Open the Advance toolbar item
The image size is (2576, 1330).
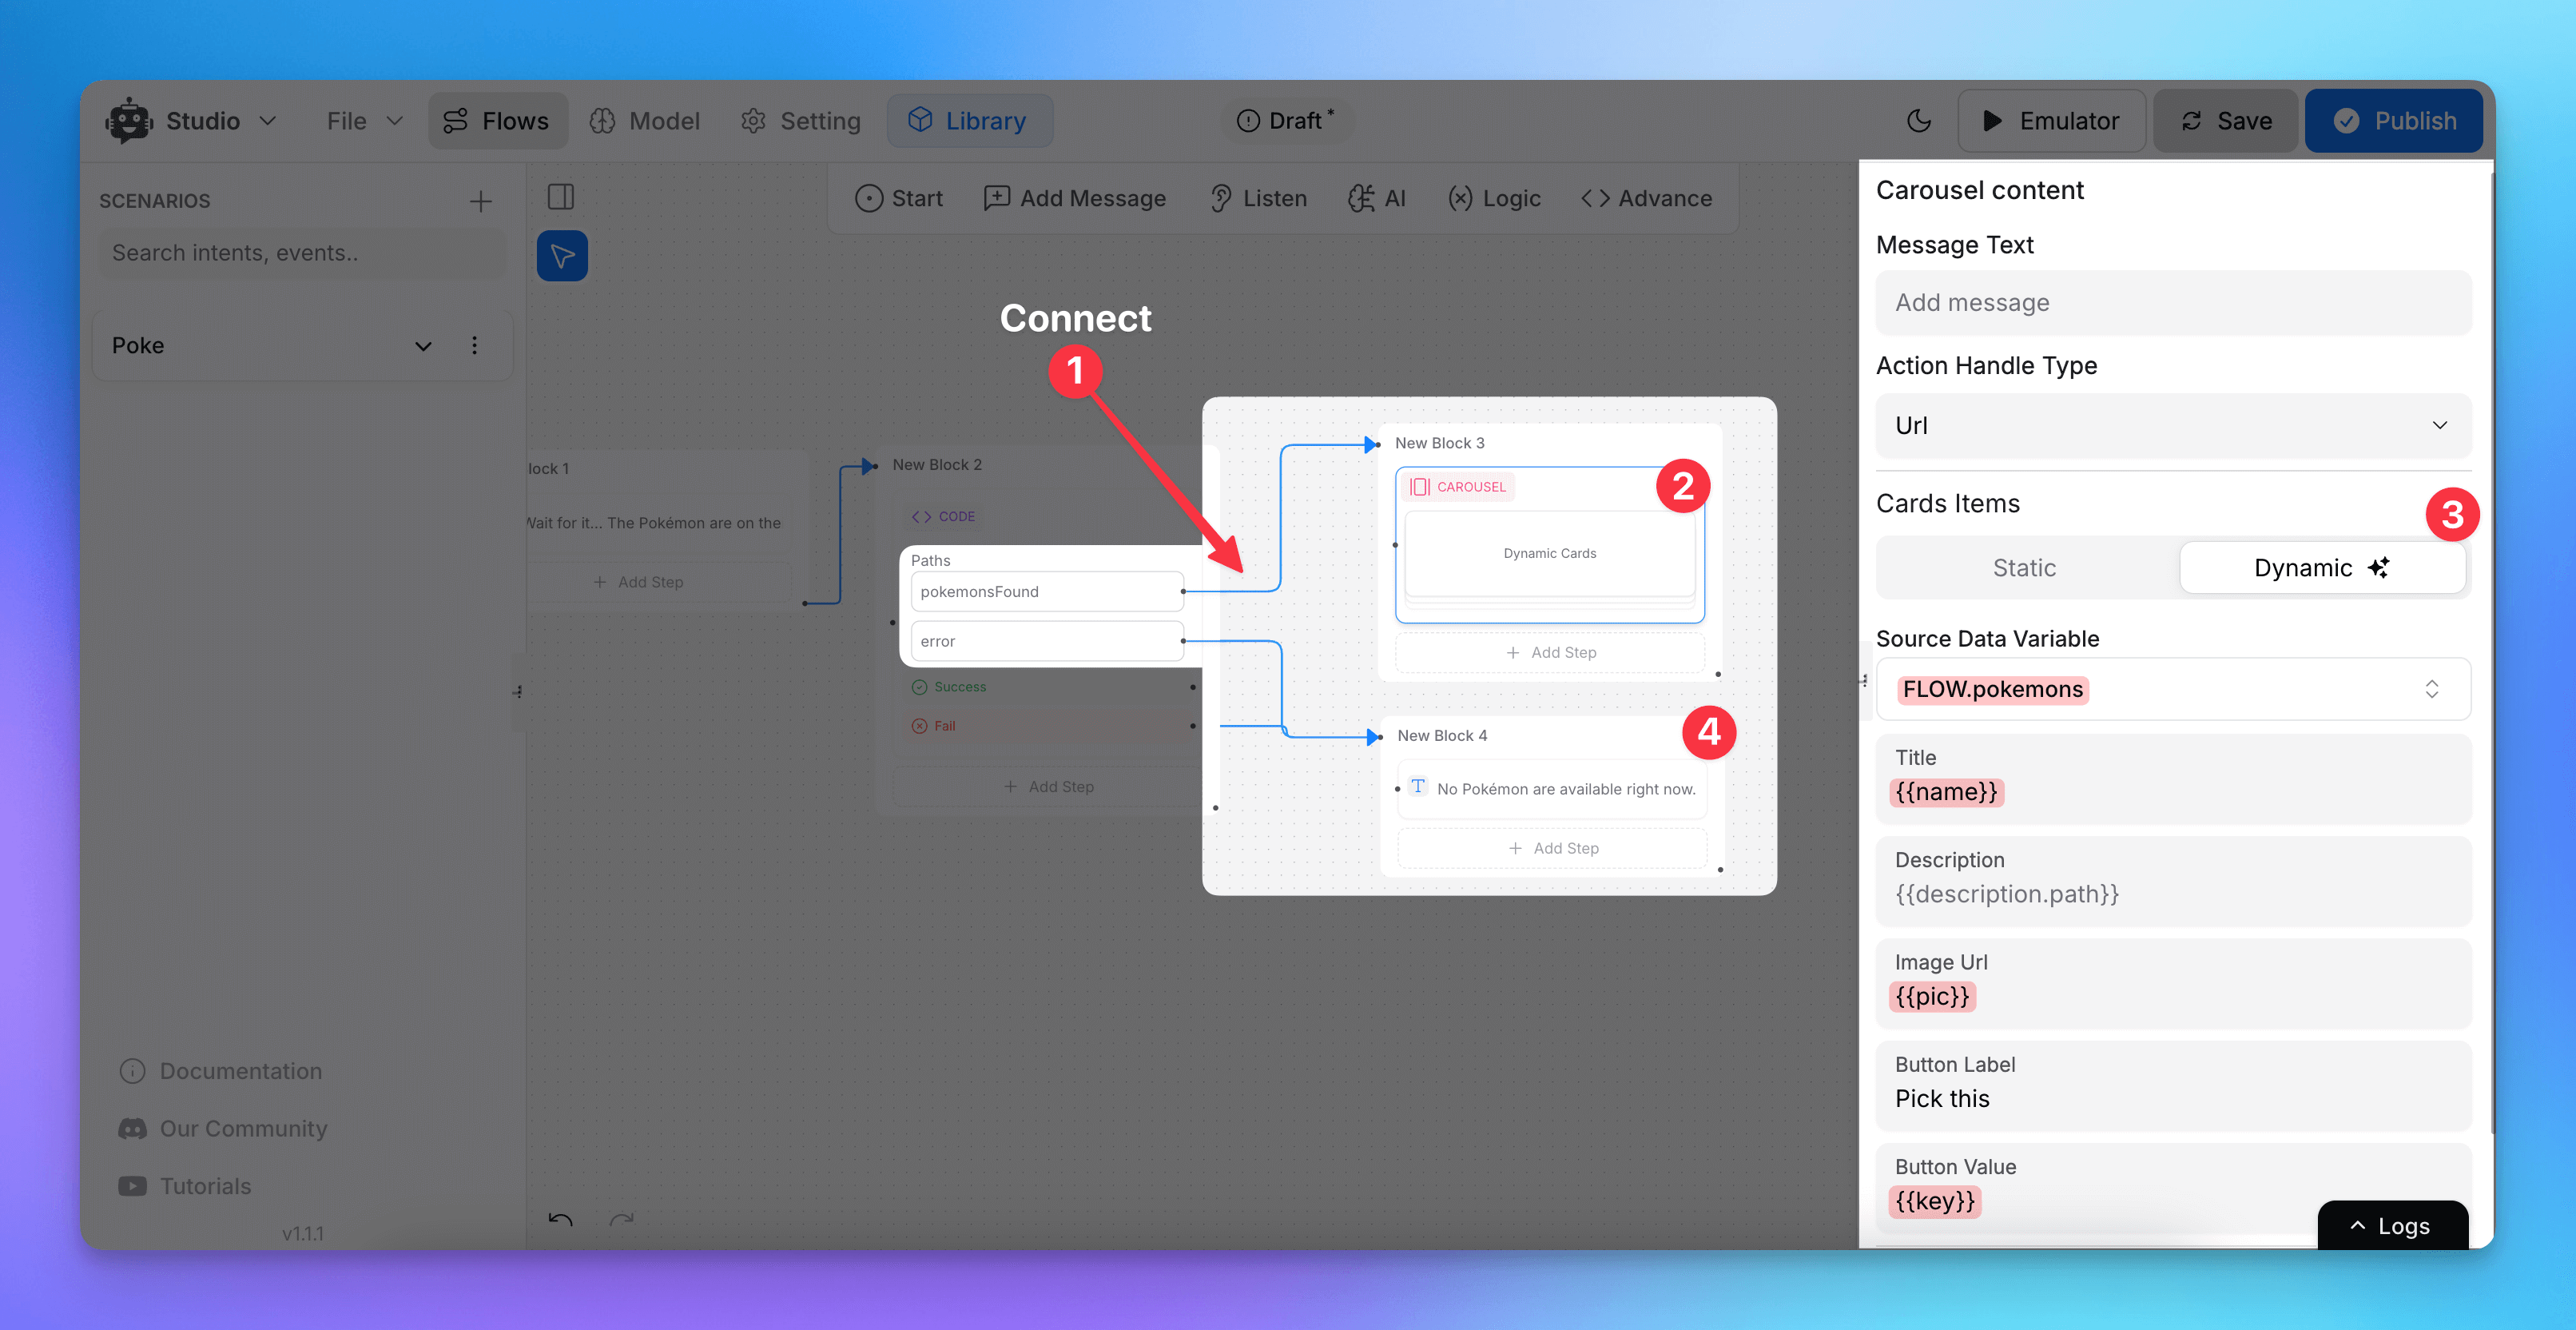pos(1646,199)
